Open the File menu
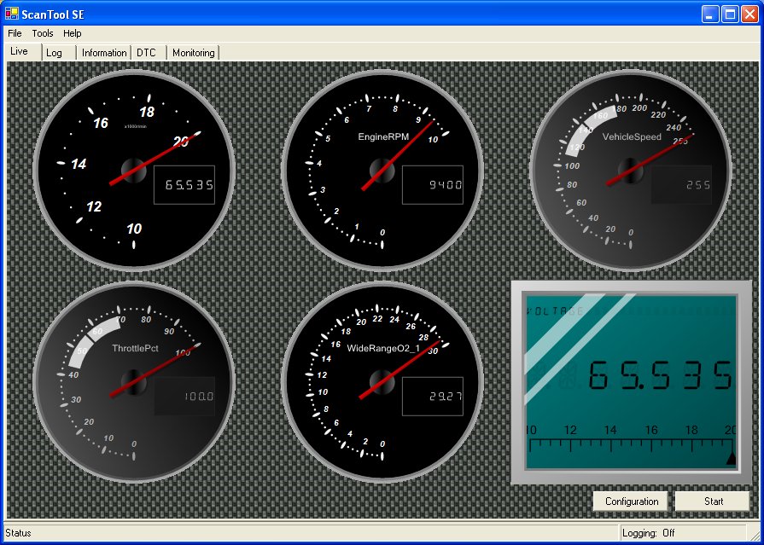Image resolution: width=764 pixels, height=545 pixels. tap(15, 33)
